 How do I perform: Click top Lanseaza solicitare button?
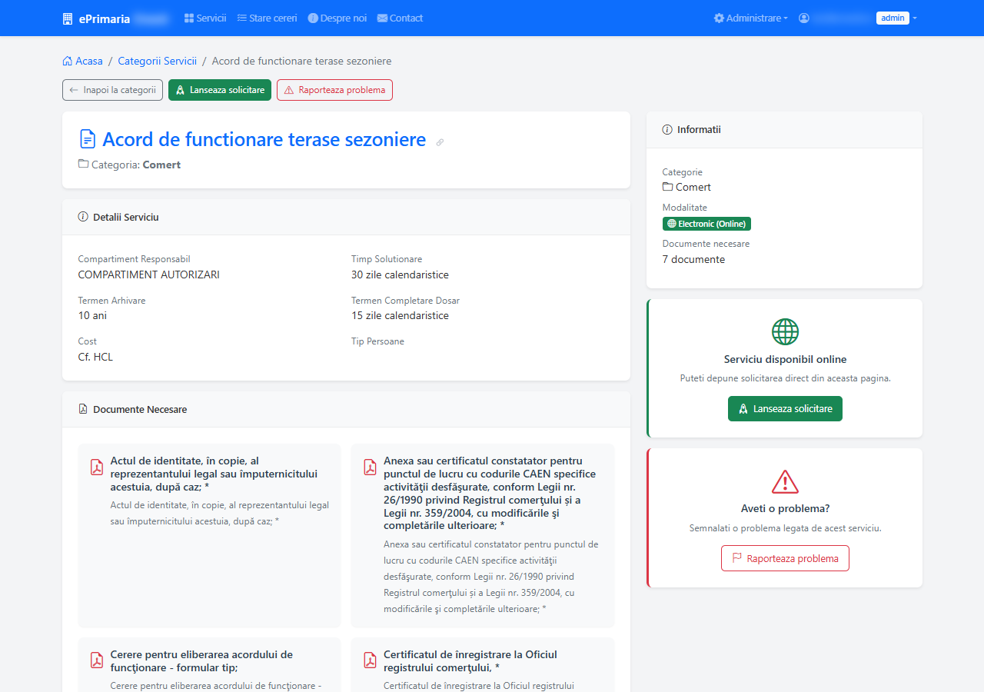click(220, 90)
